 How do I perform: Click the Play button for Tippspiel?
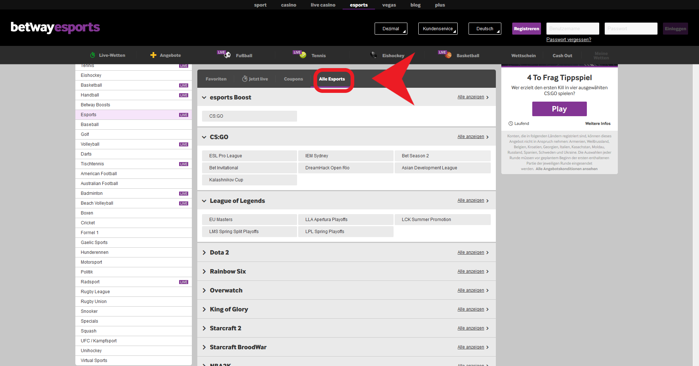(559, 109)
